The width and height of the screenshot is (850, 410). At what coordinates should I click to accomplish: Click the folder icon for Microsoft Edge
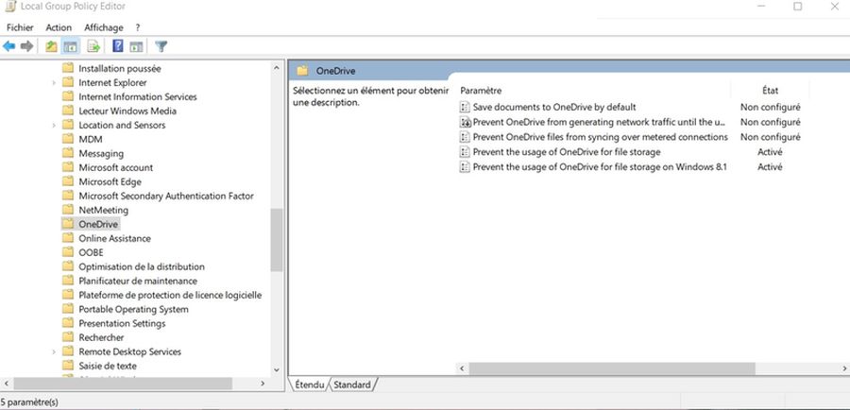(x=68, y=181)
